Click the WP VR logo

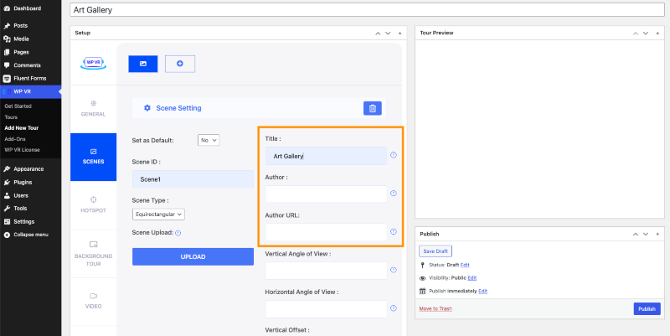coord(93,62)
